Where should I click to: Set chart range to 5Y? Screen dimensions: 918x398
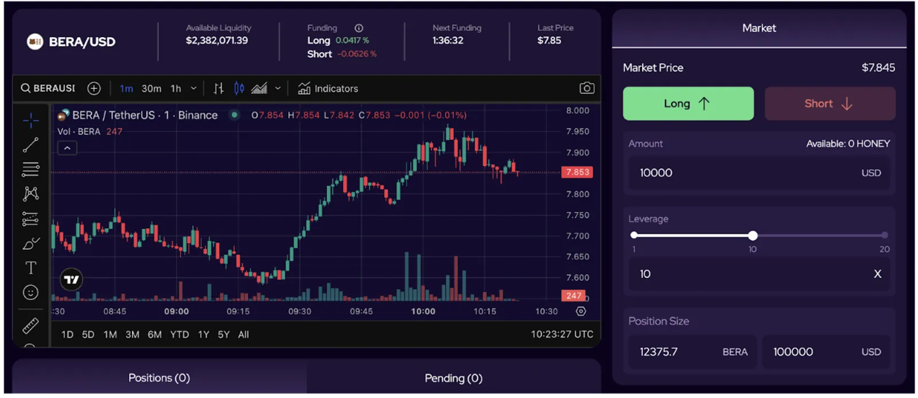point(224,334)
